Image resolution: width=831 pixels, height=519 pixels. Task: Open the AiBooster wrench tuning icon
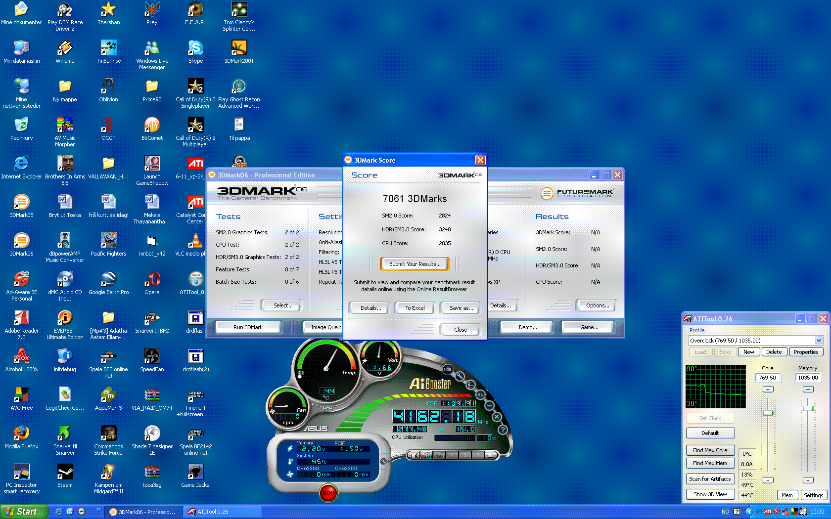click(x=460, y=376)
